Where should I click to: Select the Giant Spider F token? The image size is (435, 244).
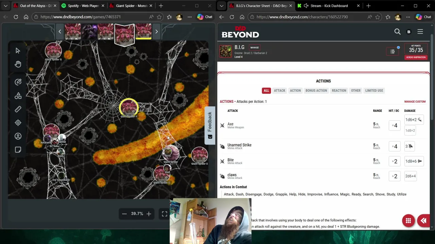(x=129, y=107)
